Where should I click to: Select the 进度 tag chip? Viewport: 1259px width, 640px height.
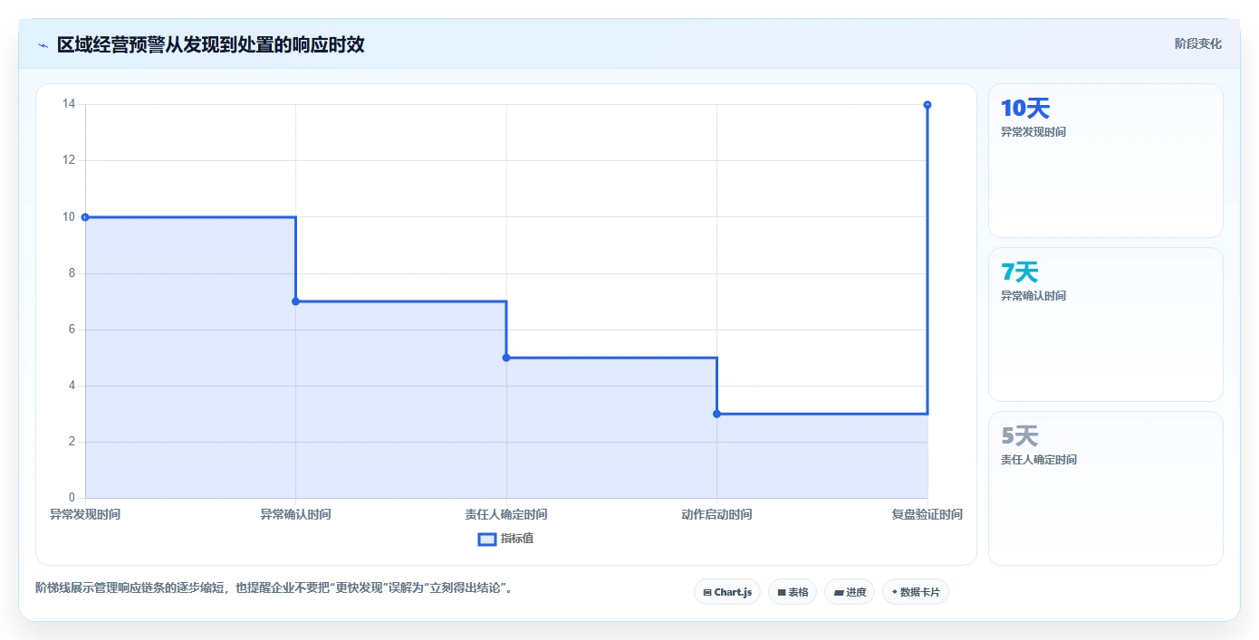(x=850, y=592)
